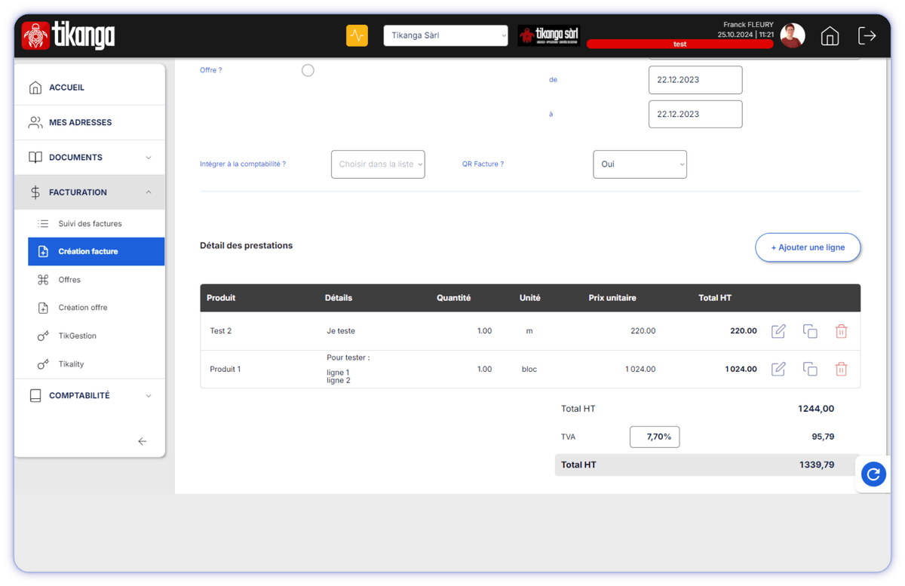Screen dimensions: 905x586
Task: Click the yellow activity pulse icon
Action: (357, 35)
